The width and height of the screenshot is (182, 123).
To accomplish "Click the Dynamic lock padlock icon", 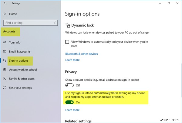I will 68,25.
